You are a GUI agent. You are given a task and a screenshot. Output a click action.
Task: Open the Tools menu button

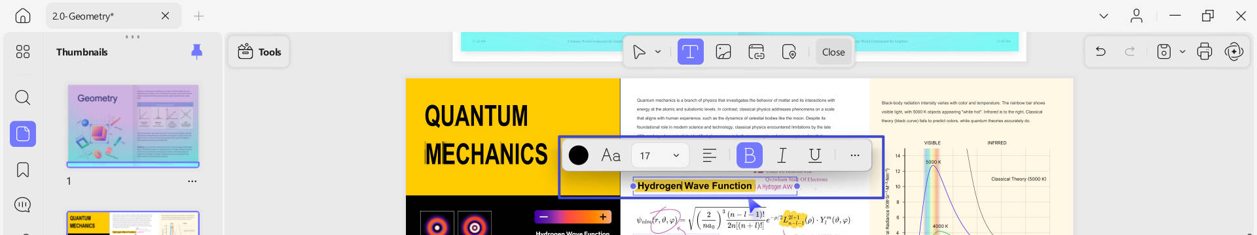pos(259,52)
